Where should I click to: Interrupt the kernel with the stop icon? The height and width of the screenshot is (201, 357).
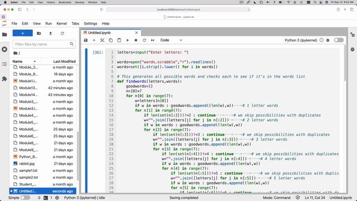[136, 40]
